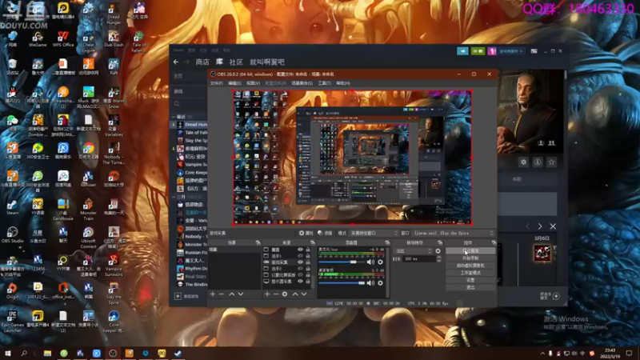The image size is (640, 360).
Task: Toggle visibility eye of 显示器采集 source
Action: coord(301,282)
